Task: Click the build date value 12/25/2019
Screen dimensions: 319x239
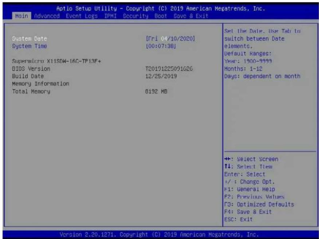Action: (161, 77)
